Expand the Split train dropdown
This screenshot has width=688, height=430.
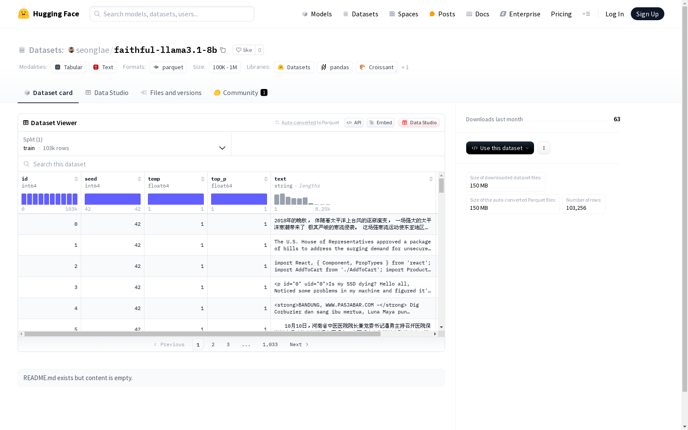point(125,144)
